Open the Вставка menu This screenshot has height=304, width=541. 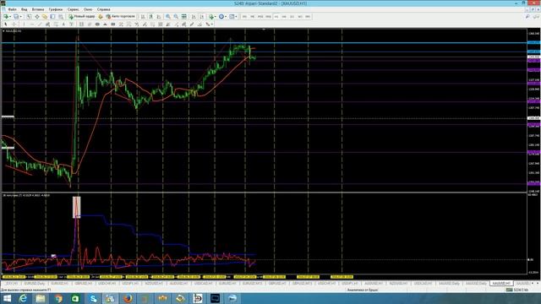pyautogui.click(x=38, y=9)
